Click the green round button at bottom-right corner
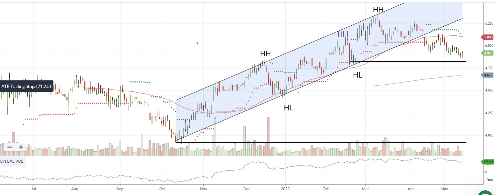The image size is (497, 195). 485,193
